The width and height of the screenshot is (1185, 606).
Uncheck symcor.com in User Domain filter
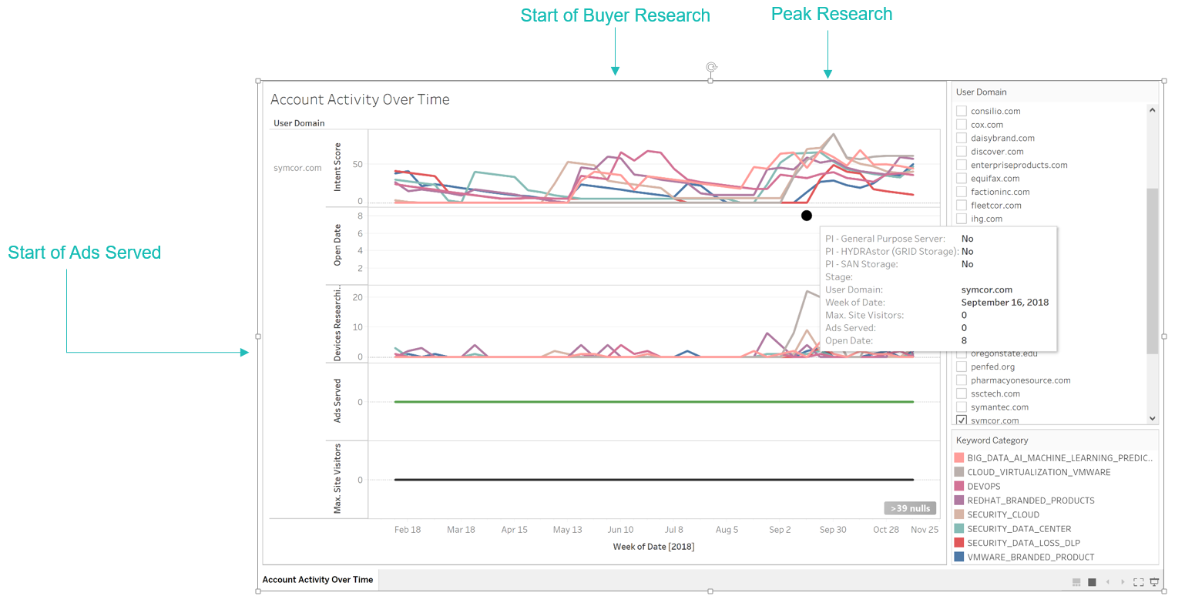tap(961, 420)
